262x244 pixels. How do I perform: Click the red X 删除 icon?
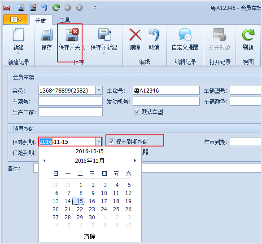click(135, 35)
